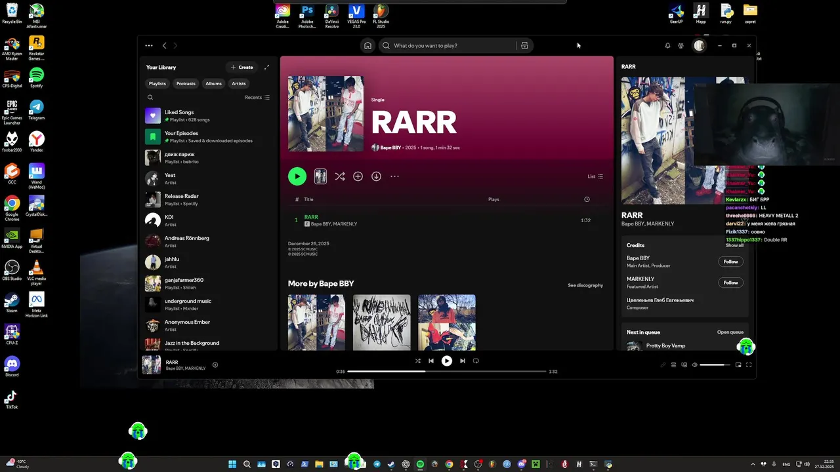Seek on the track progress bar

pyautogui.click(x=447, y=371)
